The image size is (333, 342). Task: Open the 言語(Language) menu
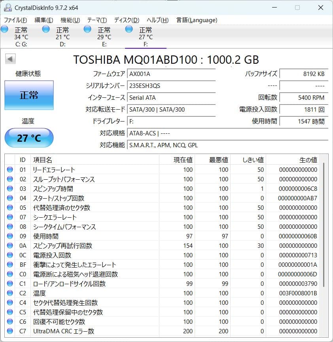point(198,20)
